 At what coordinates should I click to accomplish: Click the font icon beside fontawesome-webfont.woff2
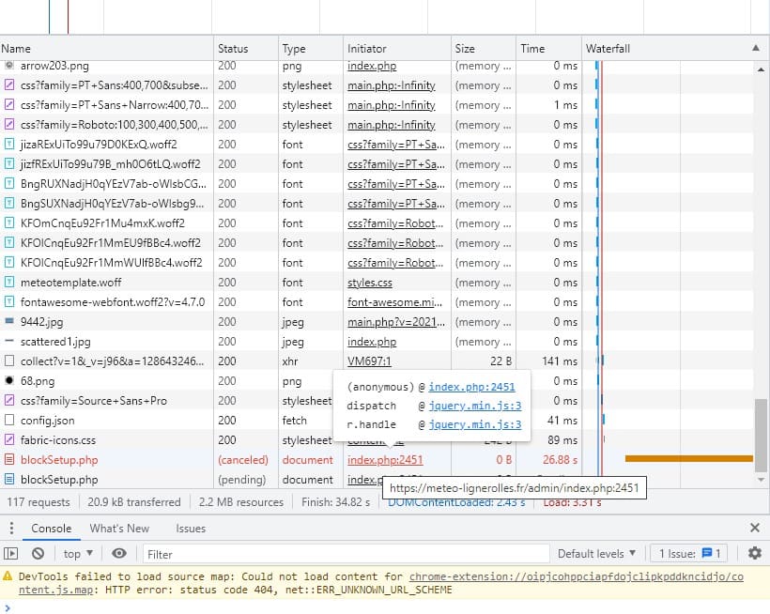(9, 302)
